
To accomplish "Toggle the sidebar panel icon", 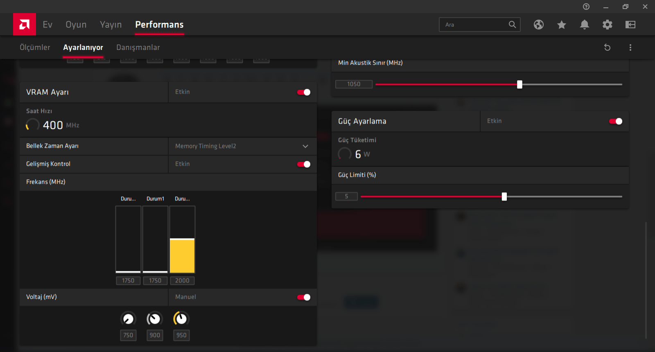I will click(x=630, y=25).
